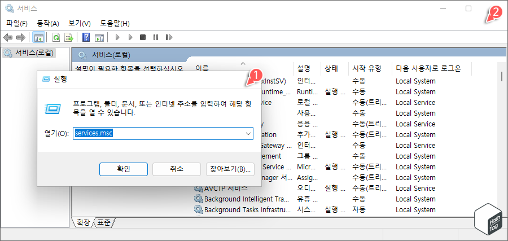This screenshot has height=241, width=508.
Task: Go forward with the toolbar Forward arrow
Action: [x=21, y=38]
